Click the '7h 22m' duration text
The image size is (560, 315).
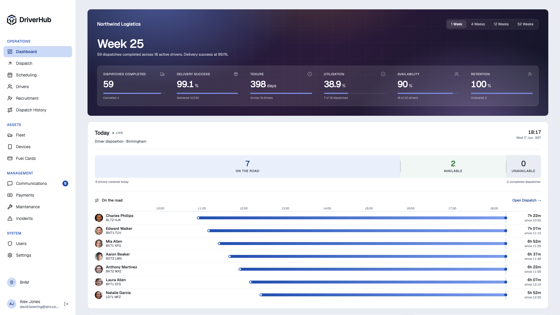coord(534,216)
